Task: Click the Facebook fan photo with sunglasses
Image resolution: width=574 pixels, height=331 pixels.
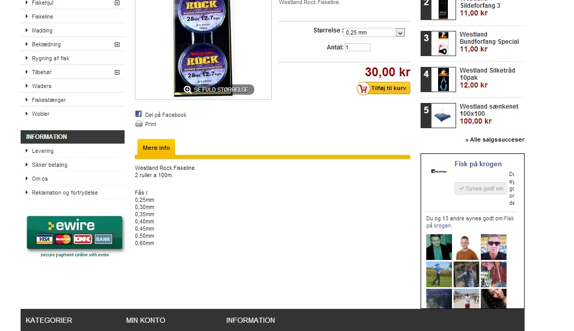Action: click(x=494, y=247)
